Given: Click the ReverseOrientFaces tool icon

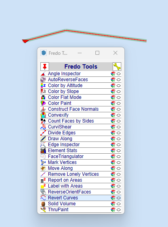Looking at the screenshot, I should click(43, 192).
